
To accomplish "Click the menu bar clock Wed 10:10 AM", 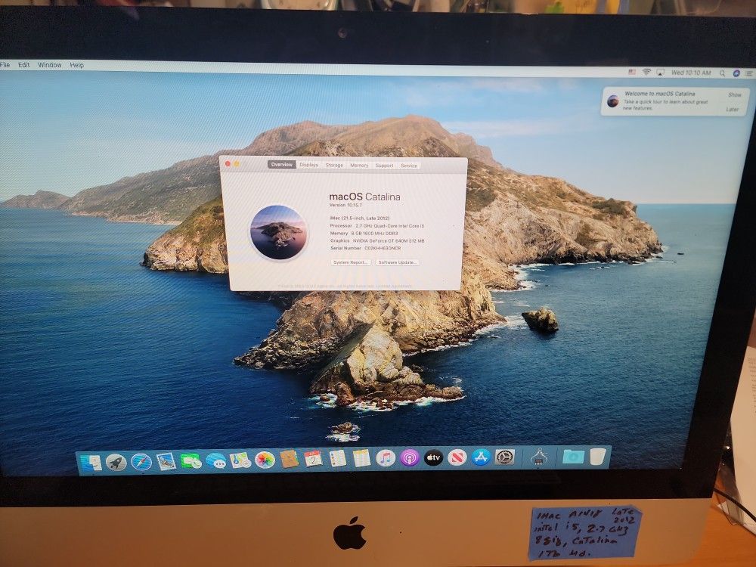I will click(x=691, y=73).
